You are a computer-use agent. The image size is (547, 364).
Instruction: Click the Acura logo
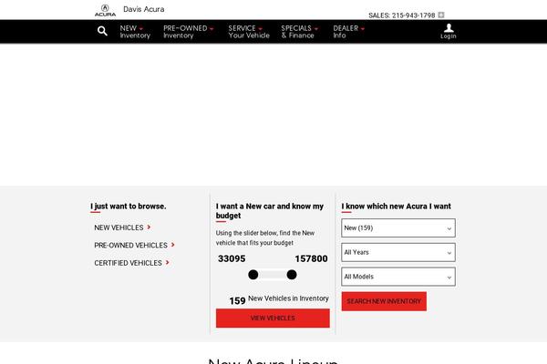tap(105, 10)
